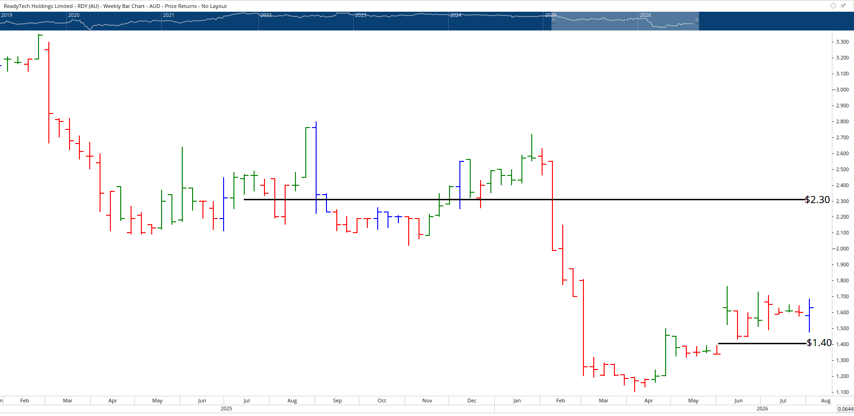The image size is (854, 416).
Task: Click the 2020 label in the overview strip
Action: coord(74,15)
